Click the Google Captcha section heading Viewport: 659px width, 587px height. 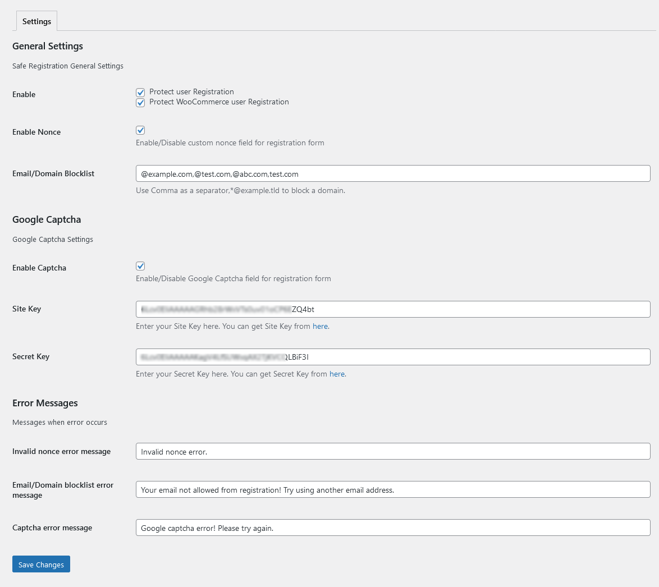click(46, 219)
